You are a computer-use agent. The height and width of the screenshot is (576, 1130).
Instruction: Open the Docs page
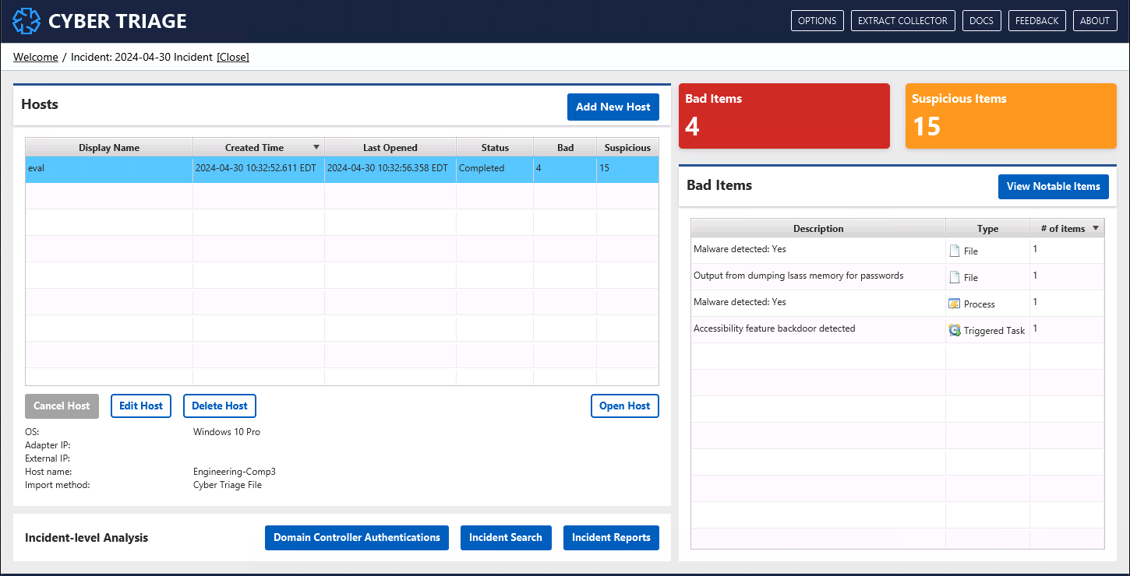pyautogui.click(x=981, y=21)
